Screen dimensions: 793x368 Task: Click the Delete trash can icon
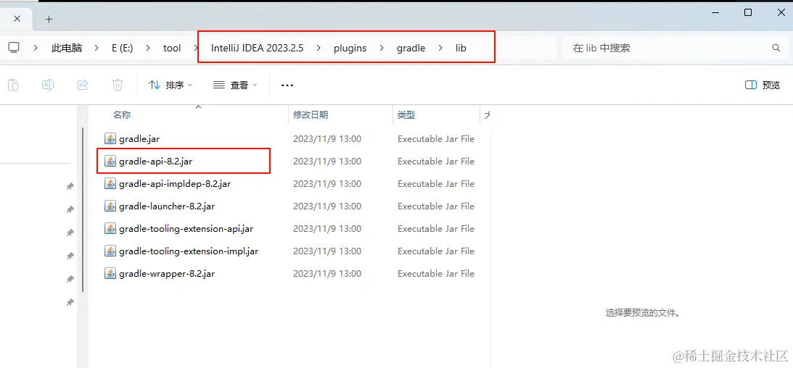tap(118, 85)
